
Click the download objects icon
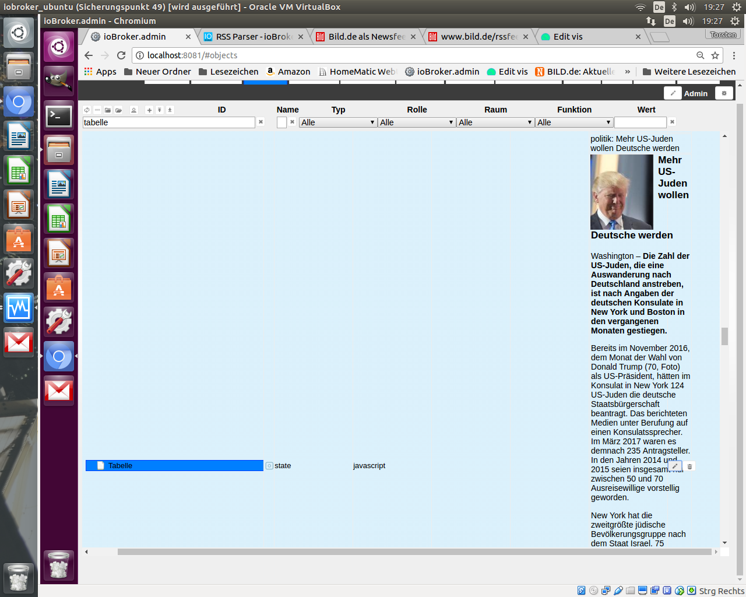(x=170, y=110)
